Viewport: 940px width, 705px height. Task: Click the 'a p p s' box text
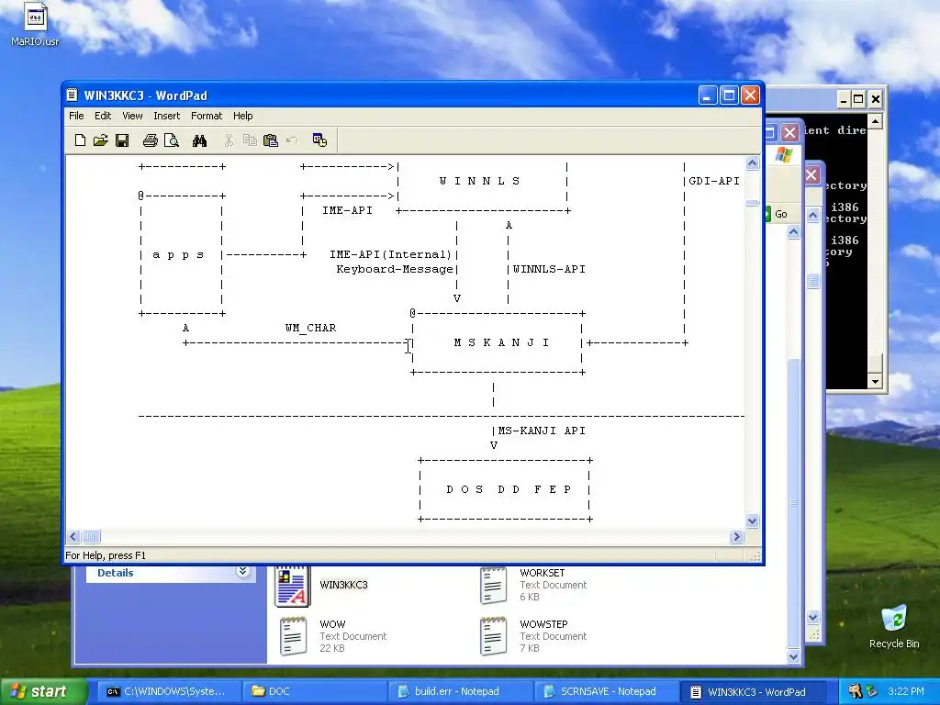(x=178, y=254)
